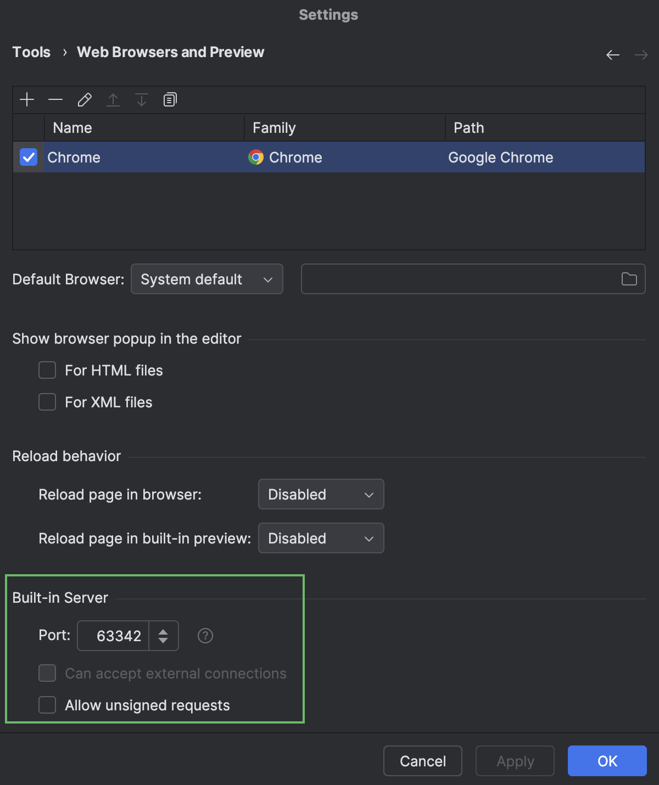This screenshot has height=785, width=659.
Task: Enable browser popup for HTML files
Action: [47, 370]
